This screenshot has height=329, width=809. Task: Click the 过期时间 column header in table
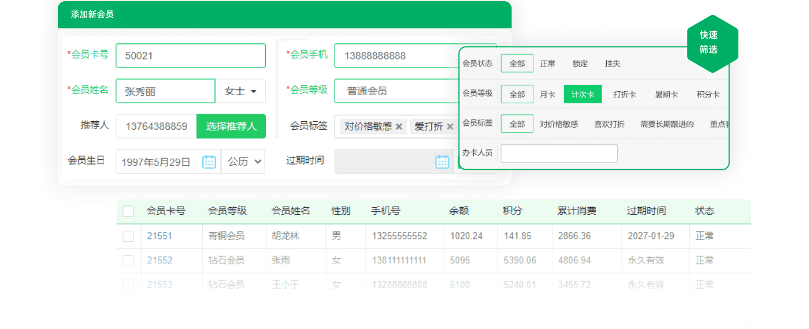(646, 211)
